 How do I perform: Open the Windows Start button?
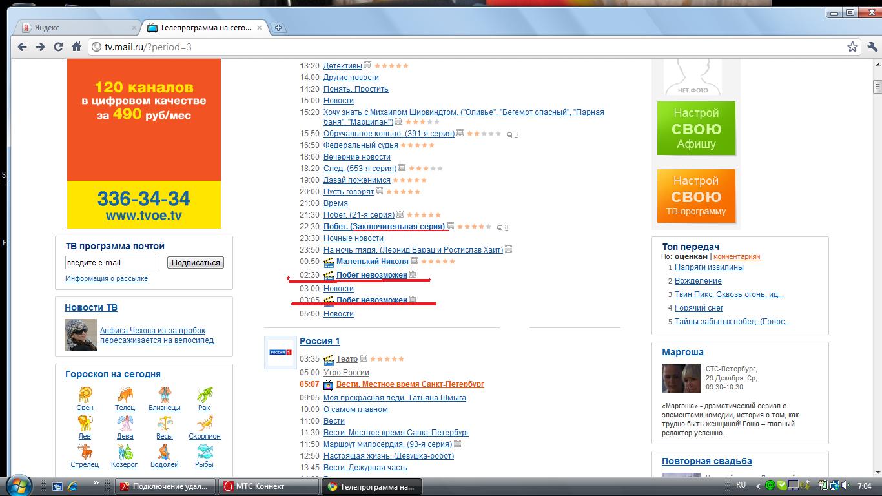pyautogui.click(x=18, y=485)
